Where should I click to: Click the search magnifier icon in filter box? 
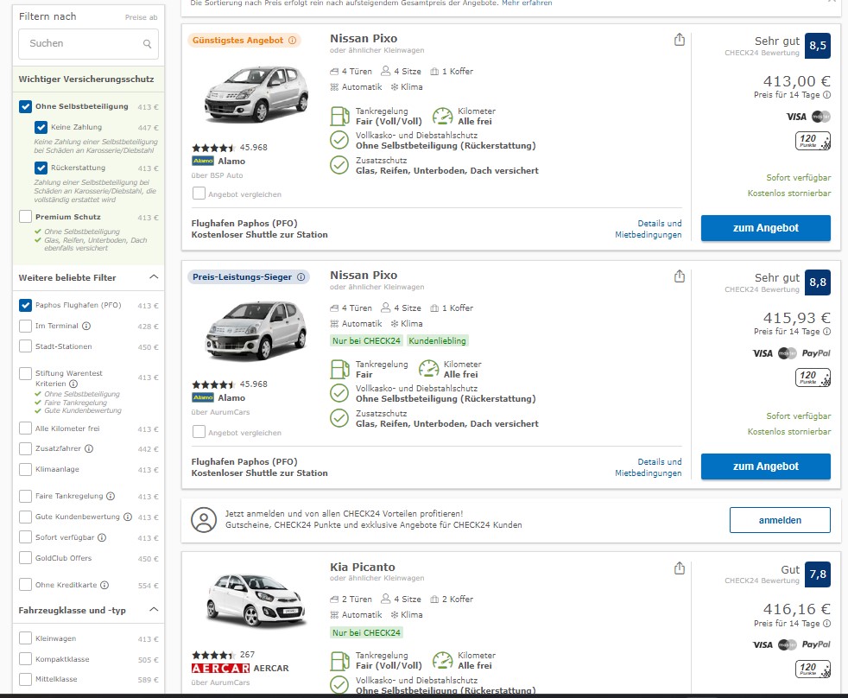147,44
